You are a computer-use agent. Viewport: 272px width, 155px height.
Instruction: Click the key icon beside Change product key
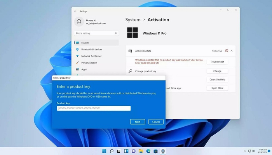pyautogui.click(x=130, y=71)
